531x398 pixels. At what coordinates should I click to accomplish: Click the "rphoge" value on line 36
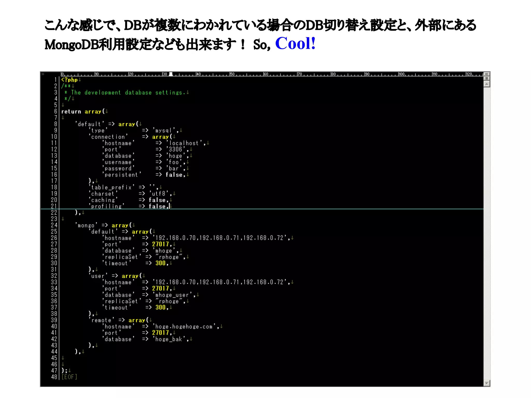(x=169, y=301)
